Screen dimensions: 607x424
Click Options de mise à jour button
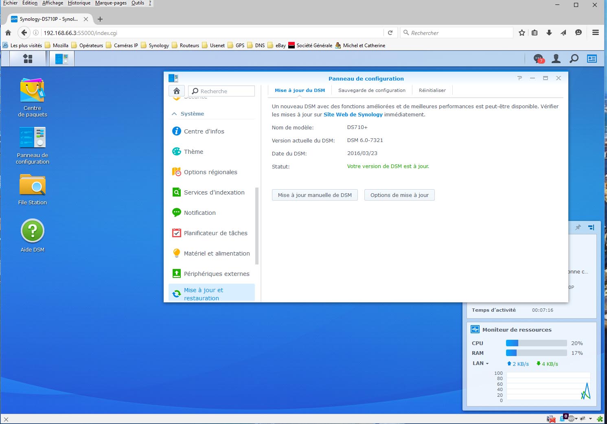pos(399,195)
